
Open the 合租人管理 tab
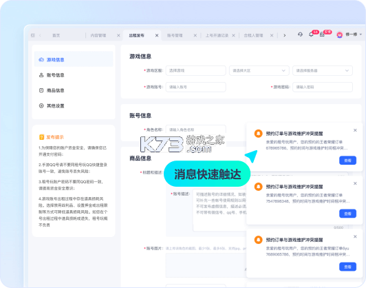coord(253,35)
